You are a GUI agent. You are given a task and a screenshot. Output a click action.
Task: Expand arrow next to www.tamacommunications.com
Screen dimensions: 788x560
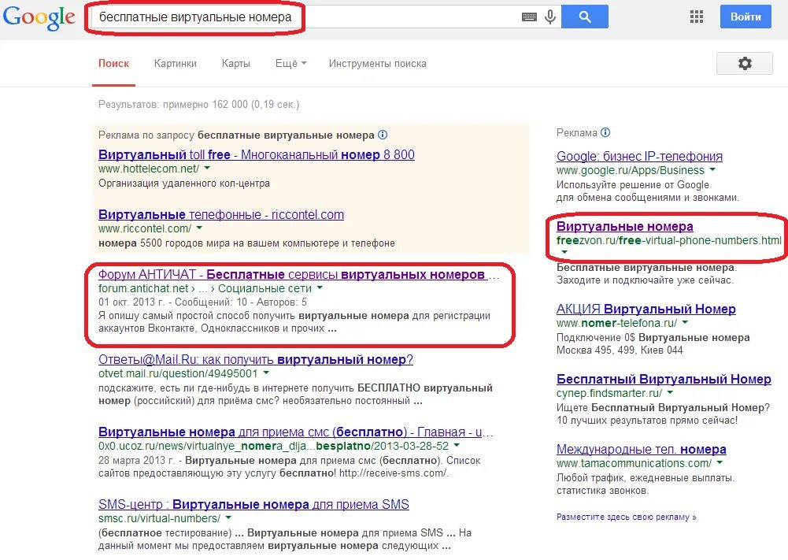coord(720,462)
